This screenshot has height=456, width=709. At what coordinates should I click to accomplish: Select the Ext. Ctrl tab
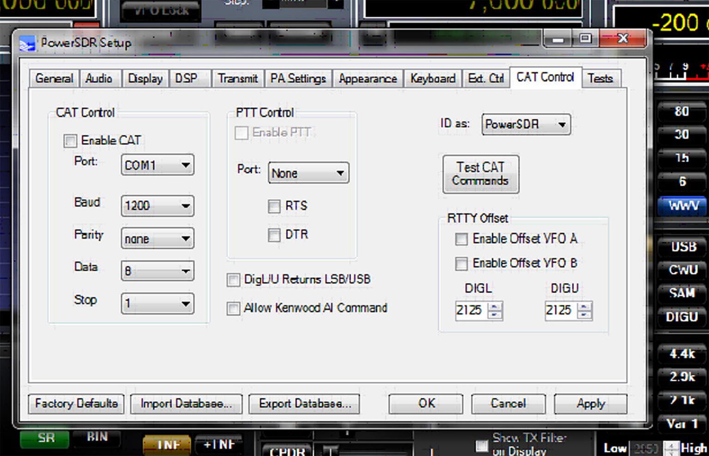tap(485, 78)
